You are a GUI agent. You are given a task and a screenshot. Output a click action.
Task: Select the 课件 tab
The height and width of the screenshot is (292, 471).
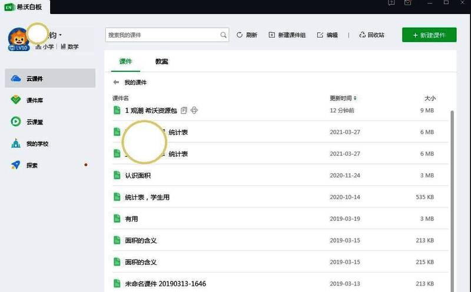(x=125, y=62)
